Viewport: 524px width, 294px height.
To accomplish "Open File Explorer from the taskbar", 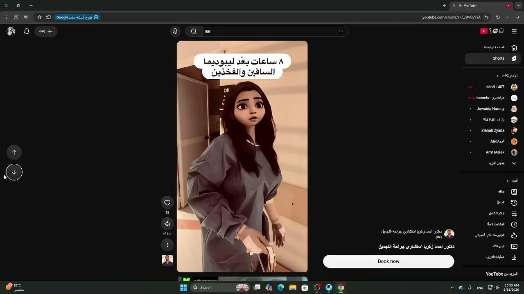I will [293, 287].
